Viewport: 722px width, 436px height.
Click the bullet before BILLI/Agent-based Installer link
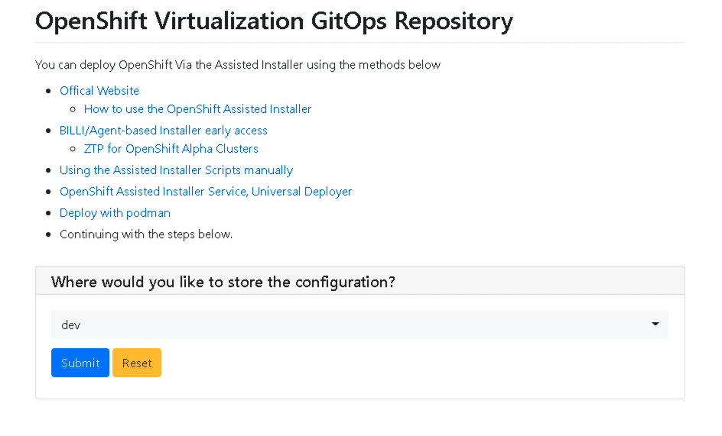coord(48,131)
